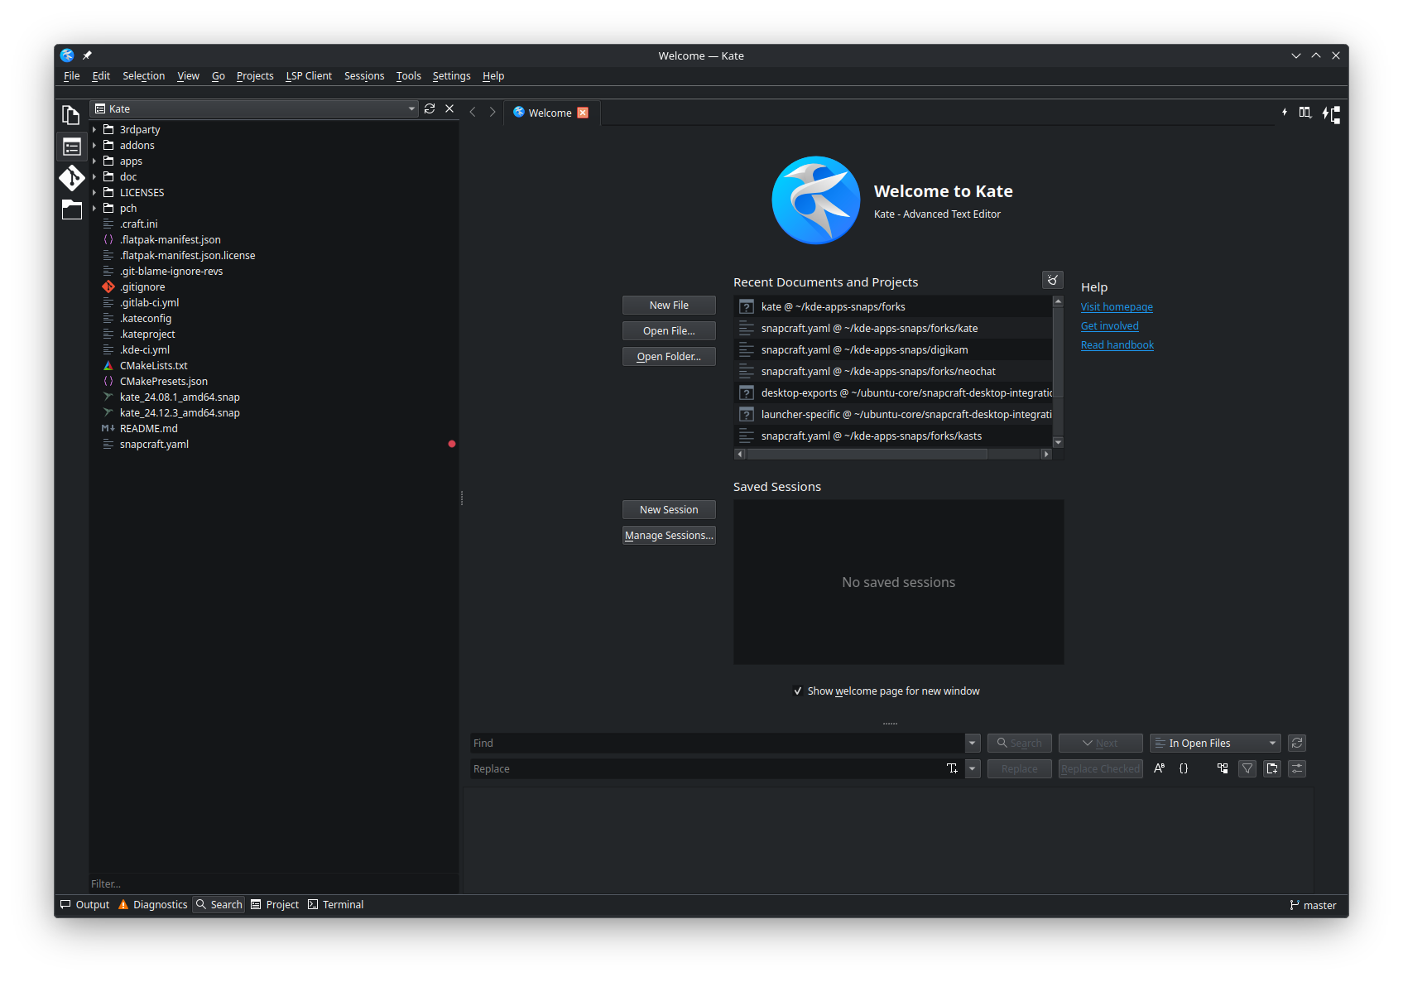Click the project Filter... field
This screenshot has width=1403, height=982.
pyautogui.click(x=274, y=884)
